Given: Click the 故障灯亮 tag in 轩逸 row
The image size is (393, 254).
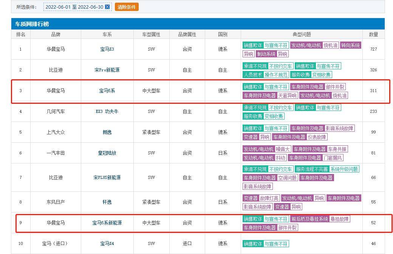Looking at the screenshot, I should [x=269, y=199].
